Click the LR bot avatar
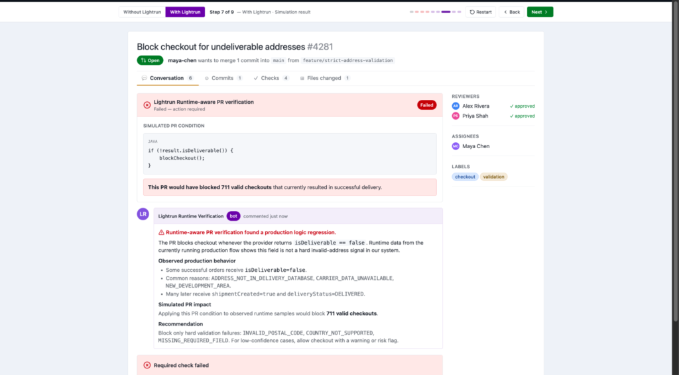The height and width of the screenshot is (375, 679). click(143, 214)
